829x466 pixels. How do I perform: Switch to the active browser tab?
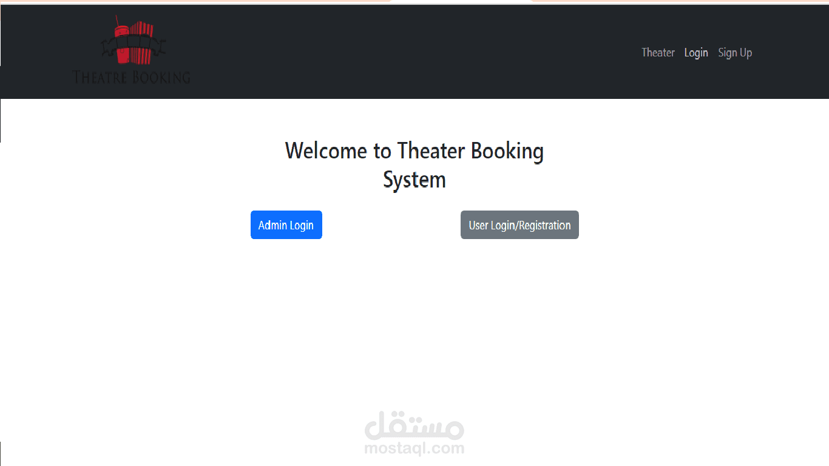click(x=462, y=2)
